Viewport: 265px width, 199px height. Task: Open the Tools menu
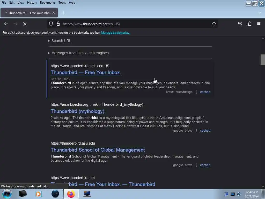62,3
